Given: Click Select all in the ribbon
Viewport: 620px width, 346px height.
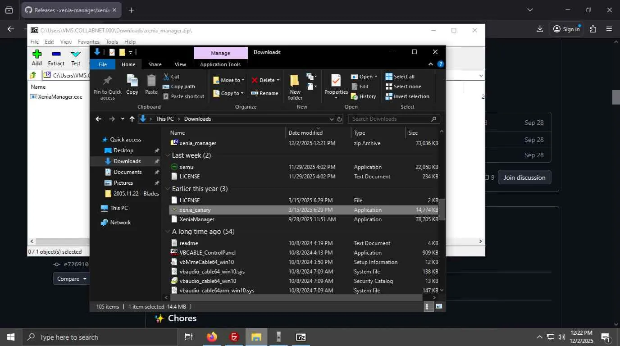Looking at the screenshot, I should [400, 77].
